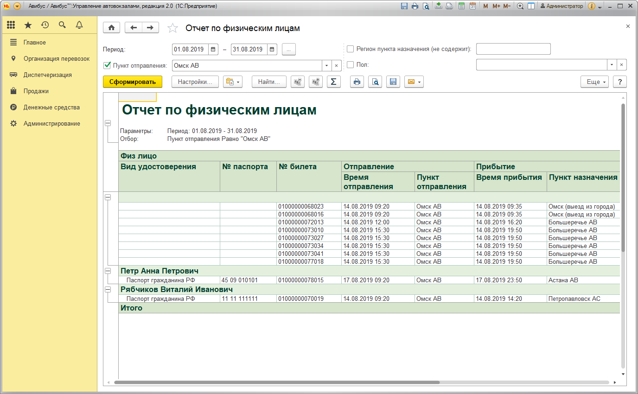Collapse the Рябчиков Виталий Иванович group
Screen dimensions: 638x394
108,289
